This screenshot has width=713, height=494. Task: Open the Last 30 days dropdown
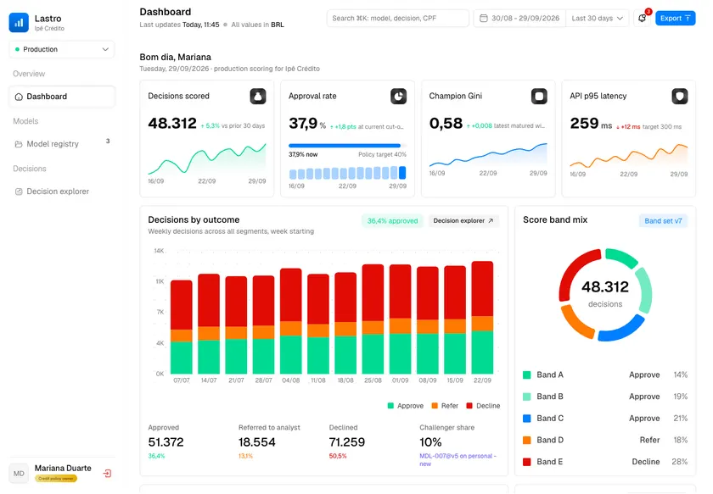597,18
